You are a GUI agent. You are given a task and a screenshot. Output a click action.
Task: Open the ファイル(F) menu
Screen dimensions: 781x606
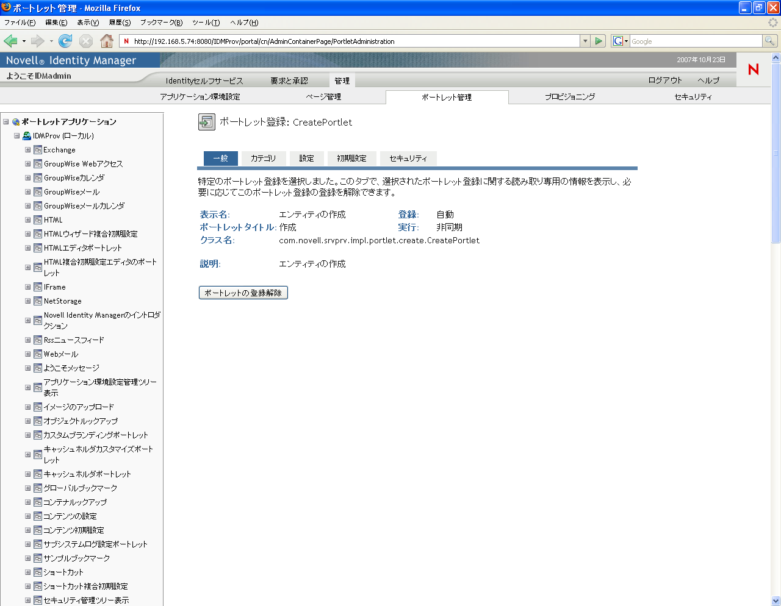point(20,23)
